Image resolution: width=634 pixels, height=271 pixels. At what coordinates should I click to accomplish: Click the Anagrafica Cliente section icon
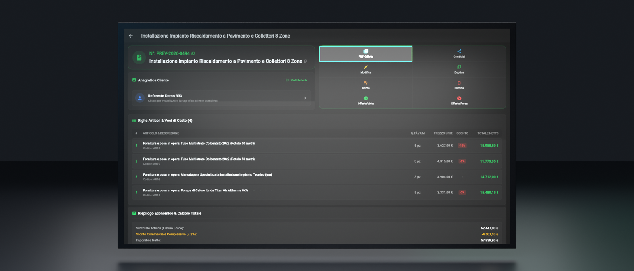click(x=134, y=80)
